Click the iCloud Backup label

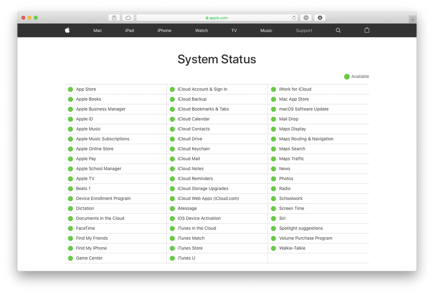click(192, 99)
